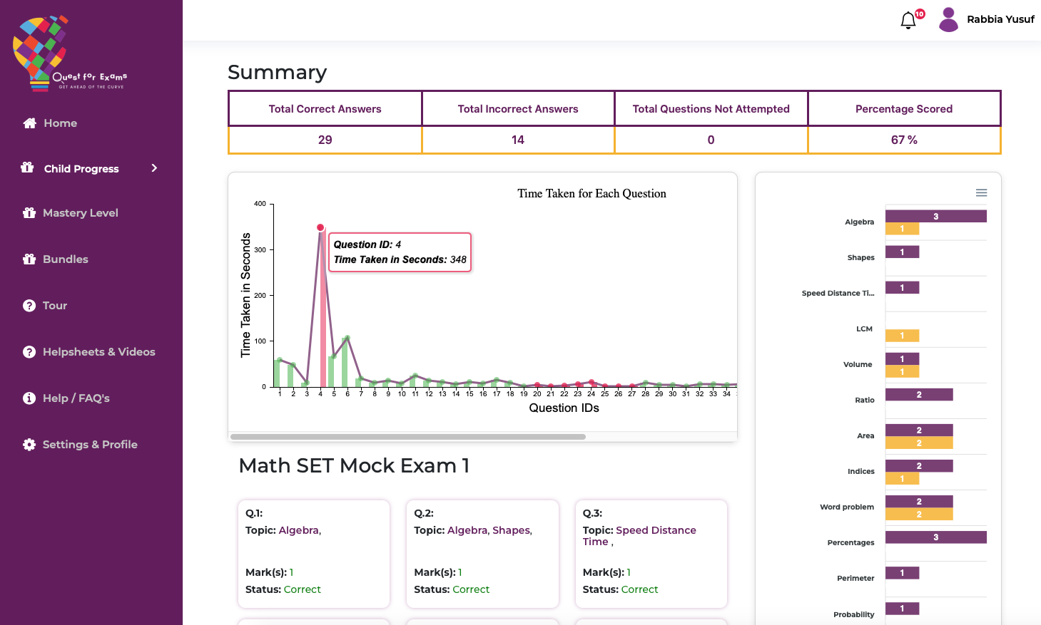Click the Home house icon

click(x=29, y=123)
